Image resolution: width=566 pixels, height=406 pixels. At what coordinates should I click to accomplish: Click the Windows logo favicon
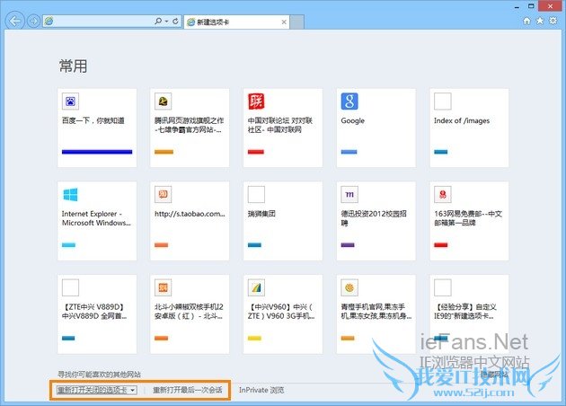70,195
